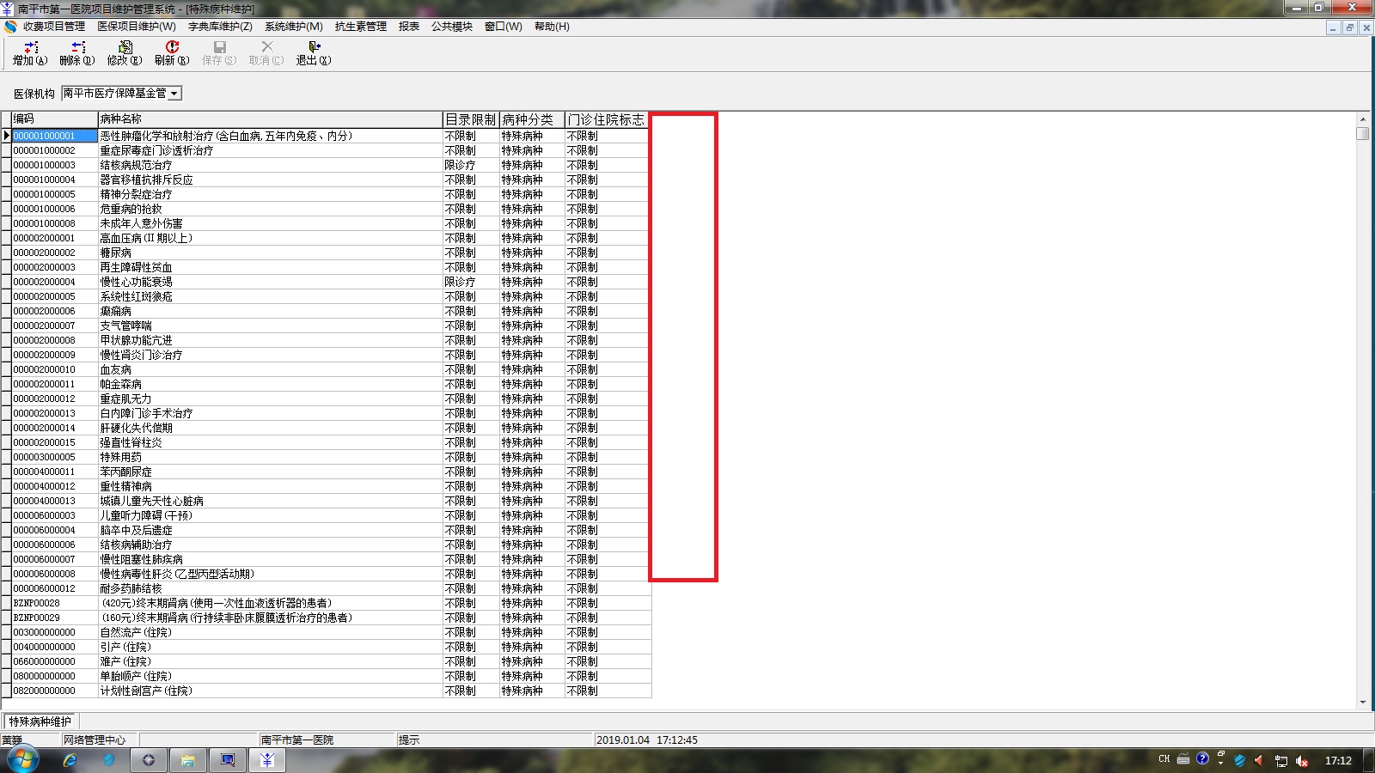This screenshot has width=1375, height=773.
Task: Click the scroll-down arrow of the grid
Action: [x=1363, y=703]
